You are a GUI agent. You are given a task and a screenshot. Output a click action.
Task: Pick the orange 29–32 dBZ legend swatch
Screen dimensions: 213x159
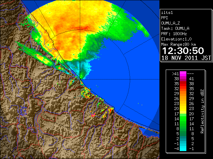(183, 94)
